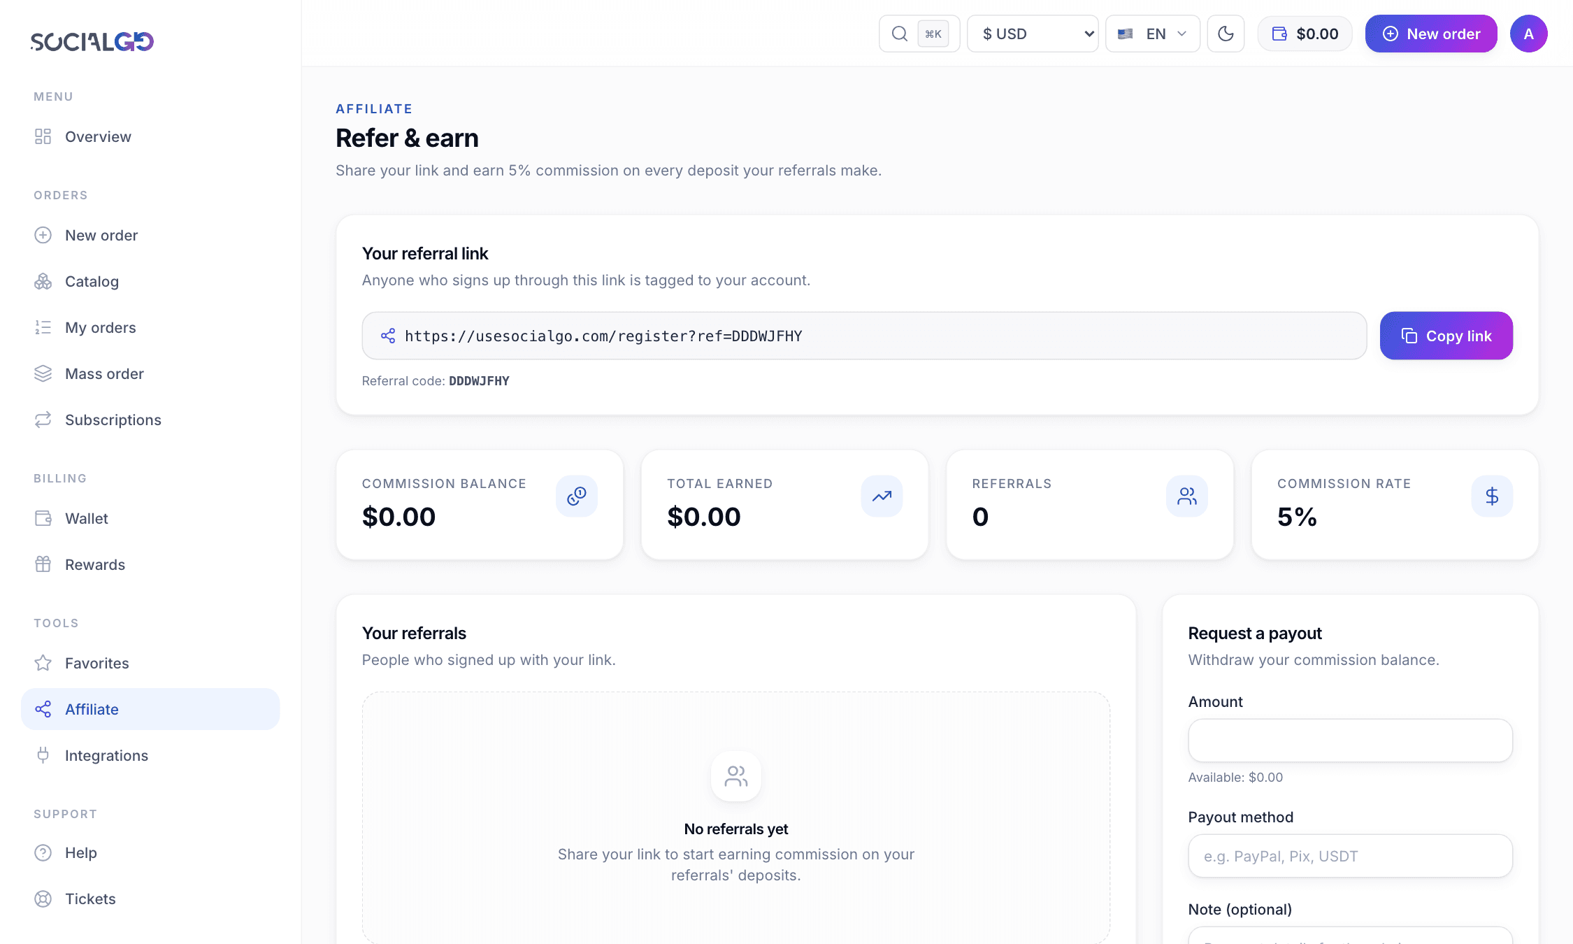Click the Request a payout heading
Image resolution: width=1573 pixels, height=944 pixels.
(1255, 634)
